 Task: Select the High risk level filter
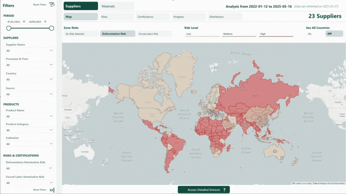click(x=276, y=34)
